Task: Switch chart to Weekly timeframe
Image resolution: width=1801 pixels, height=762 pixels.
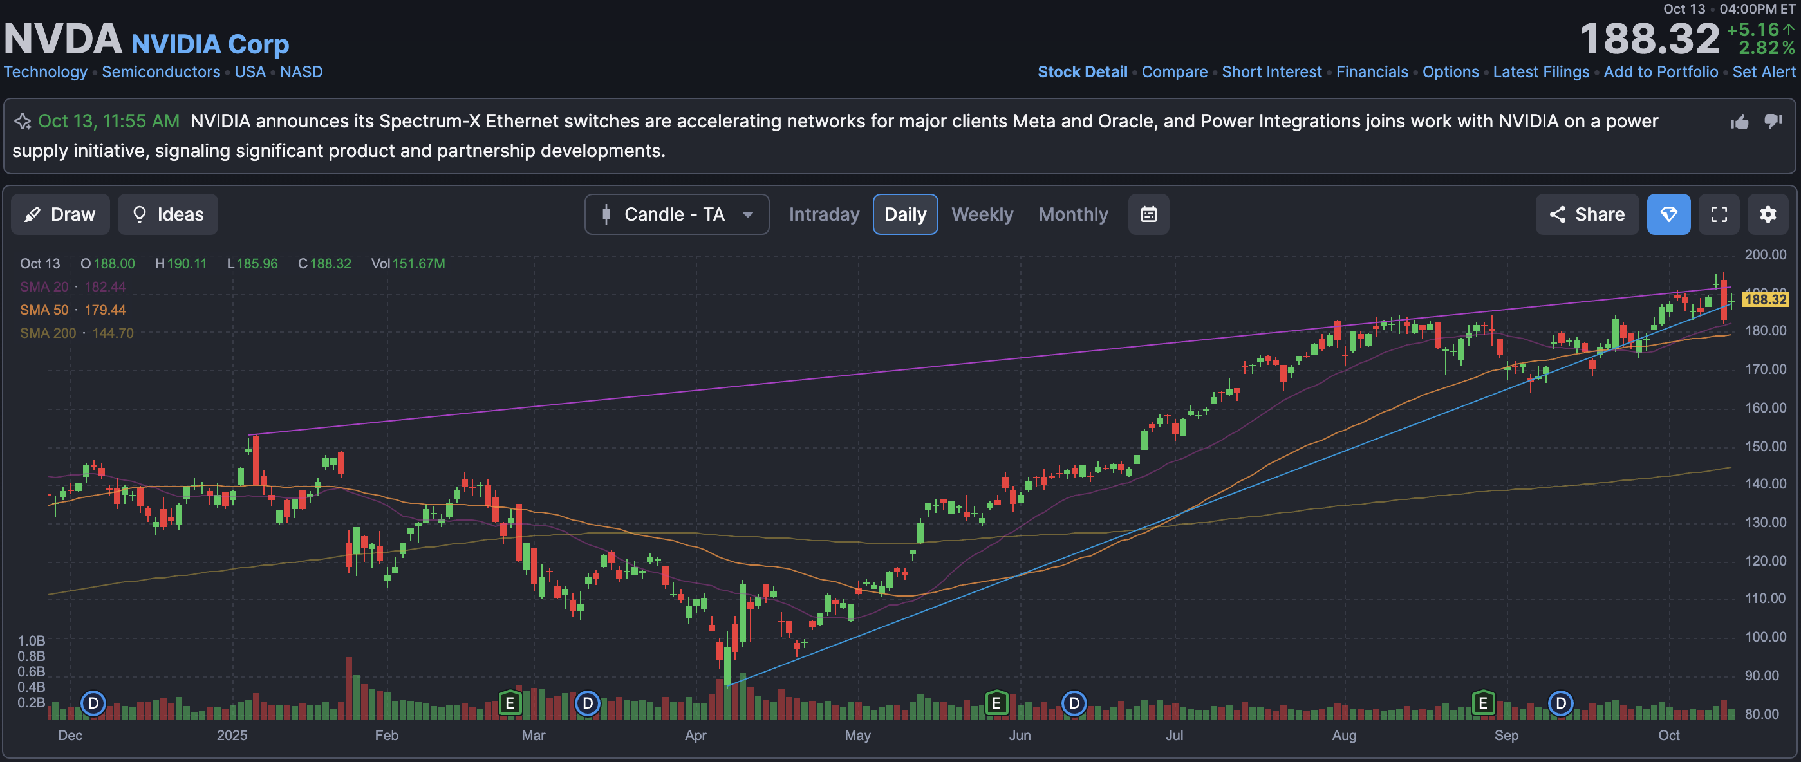Action: coord(982,214)
